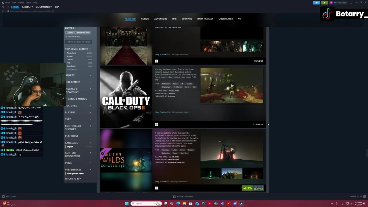Expand the Sub-Genres filter section
Screen dimensions: 368x207
[78, 82]
